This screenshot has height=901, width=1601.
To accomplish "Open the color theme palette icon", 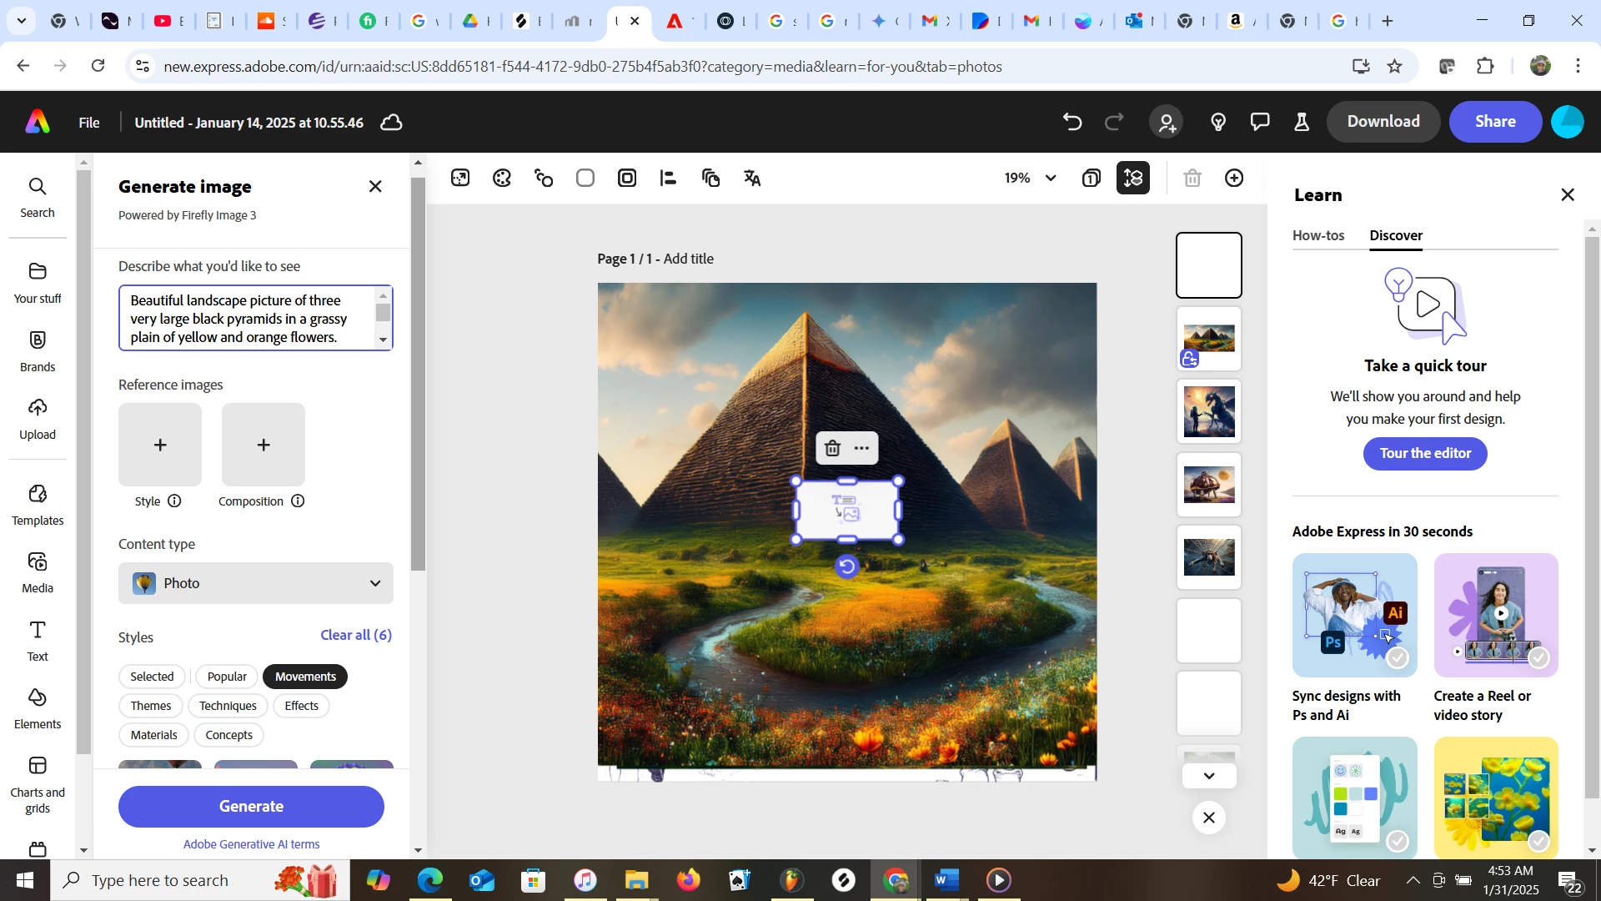I will pos(502,178).
